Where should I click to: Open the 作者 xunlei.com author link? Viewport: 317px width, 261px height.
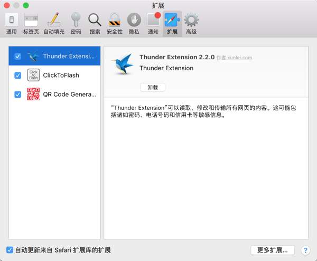234,58
